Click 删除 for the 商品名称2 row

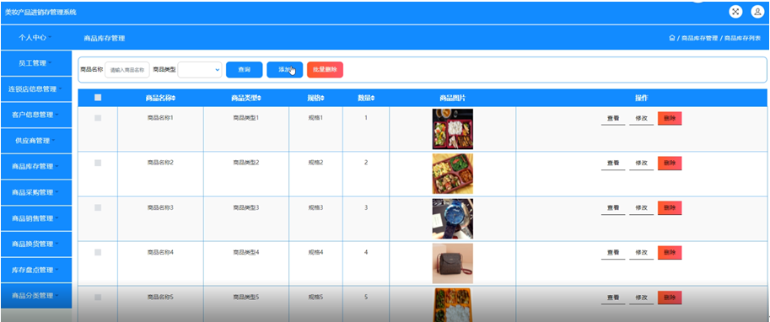[x=670, y=163]
